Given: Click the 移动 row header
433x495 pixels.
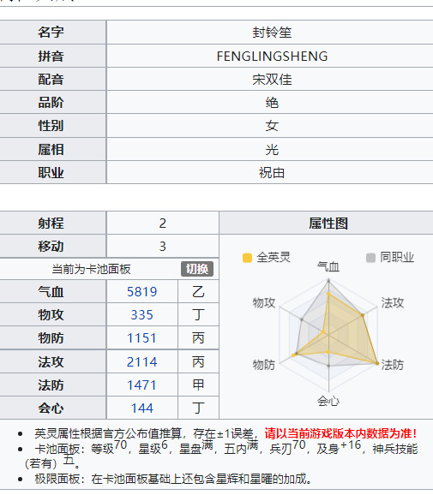Looking at the screenshot, I should (53, 246).
